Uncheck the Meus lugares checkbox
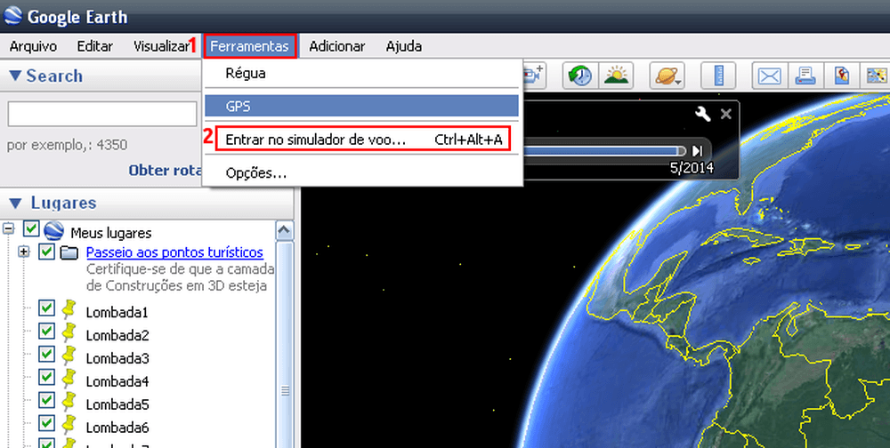The image size is (890, 448). coord(31,229)
